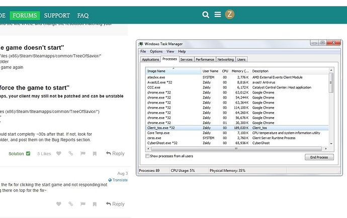Like the solution post with heart icon
This screenshot has height=218, width=347.
pos(59,154)
